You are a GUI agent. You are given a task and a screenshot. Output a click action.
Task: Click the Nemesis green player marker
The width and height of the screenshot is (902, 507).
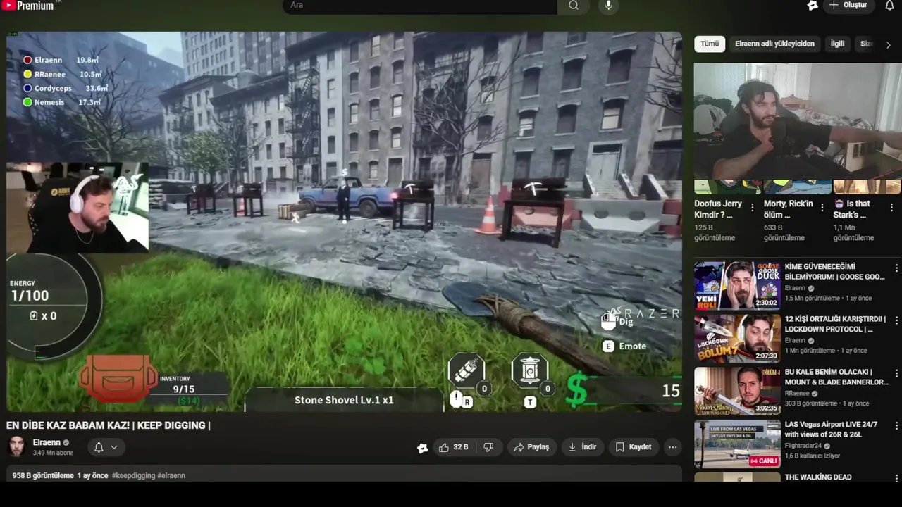pyautogui.click(x=27, y=102)
